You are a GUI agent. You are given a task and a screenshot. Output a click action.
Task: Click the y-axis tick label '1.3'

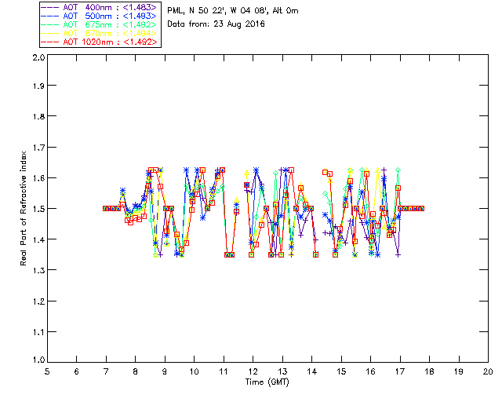(x=38, y=270)
